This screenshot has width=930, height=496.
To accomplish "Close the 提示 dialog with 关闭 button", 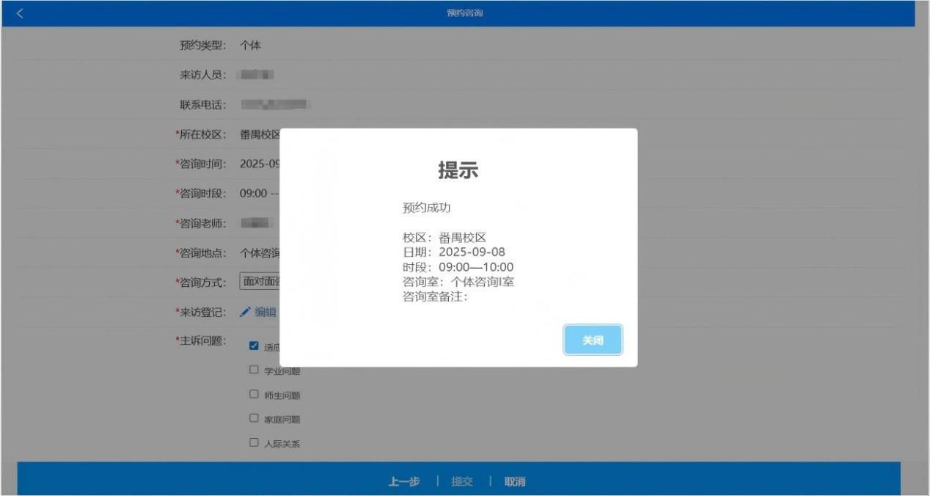I will 593,340.
